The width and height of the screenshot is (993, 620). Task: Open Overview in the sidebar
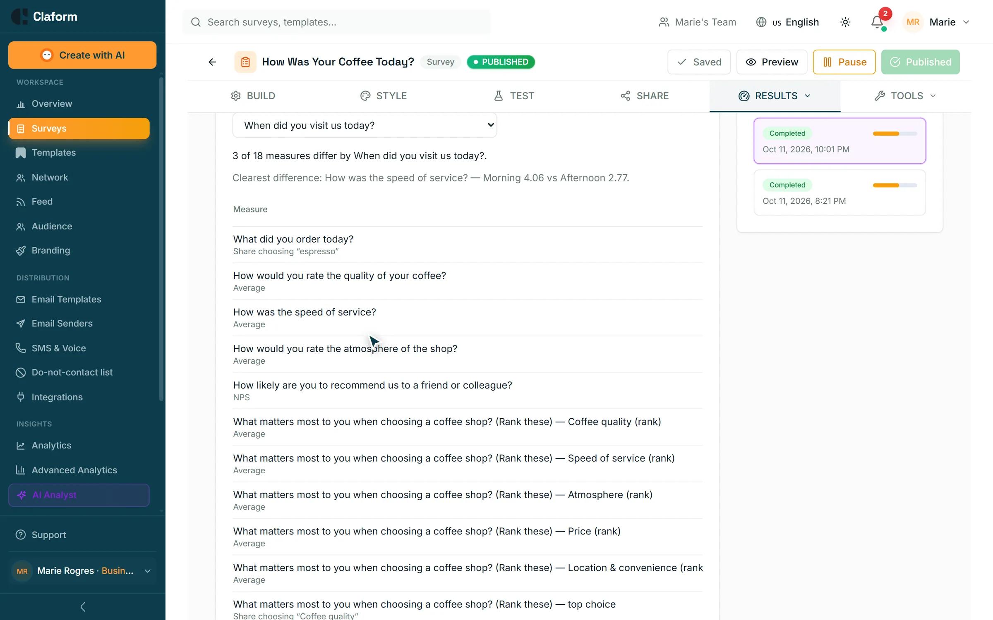click(x=79, y=104)
